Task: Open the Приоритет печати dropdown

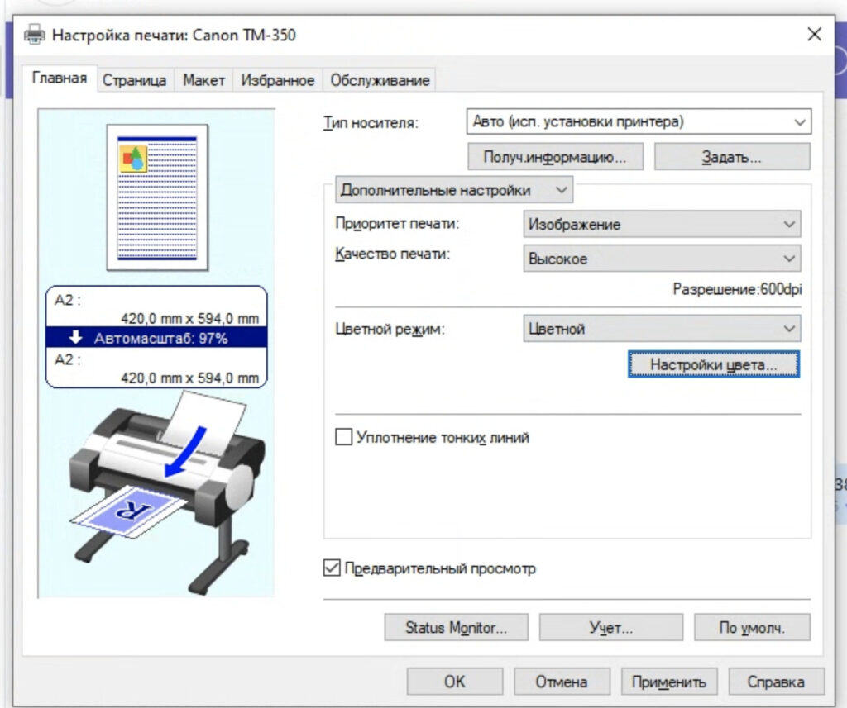Action: coord(662,224)
